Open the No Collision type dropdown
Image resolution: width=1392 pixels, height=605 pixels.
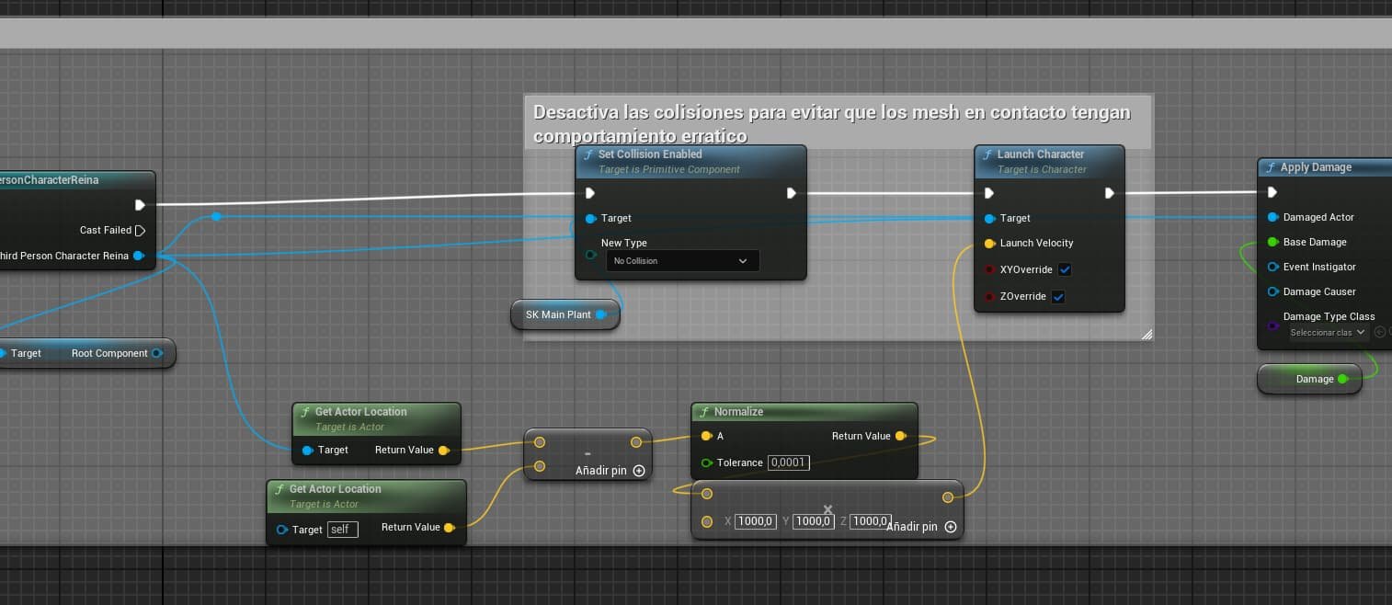coord(682,261)
